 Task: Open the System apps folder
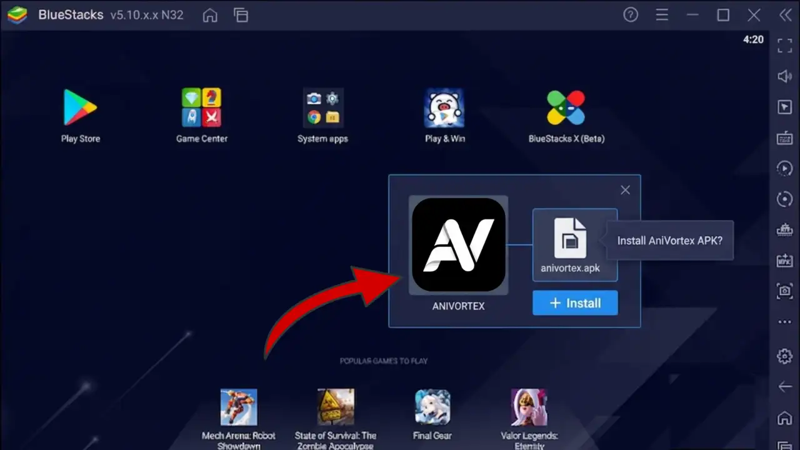click(322, 107)
